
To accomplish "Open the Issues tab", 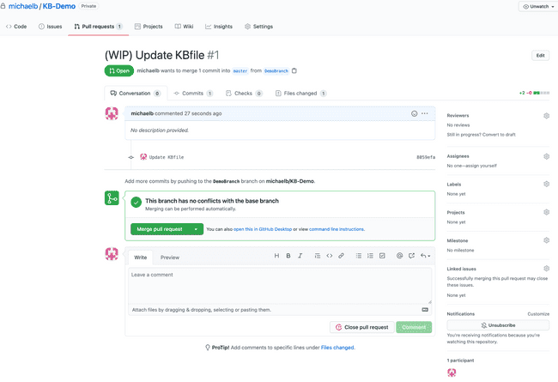I will click(50, 27).
